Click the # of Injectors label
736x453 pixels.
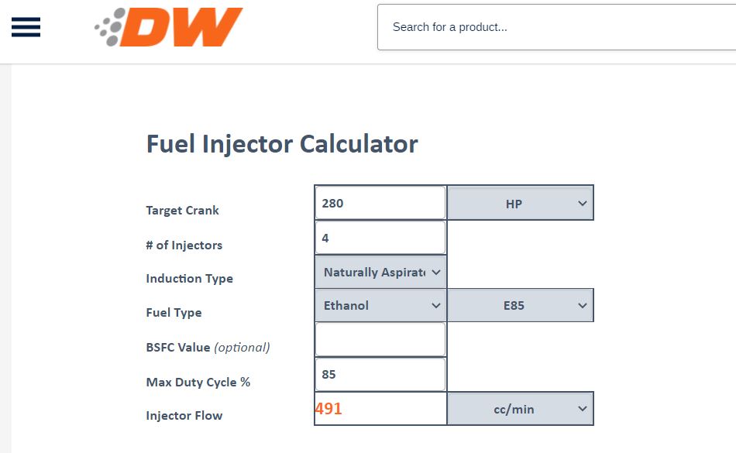[x=184, y=245]
